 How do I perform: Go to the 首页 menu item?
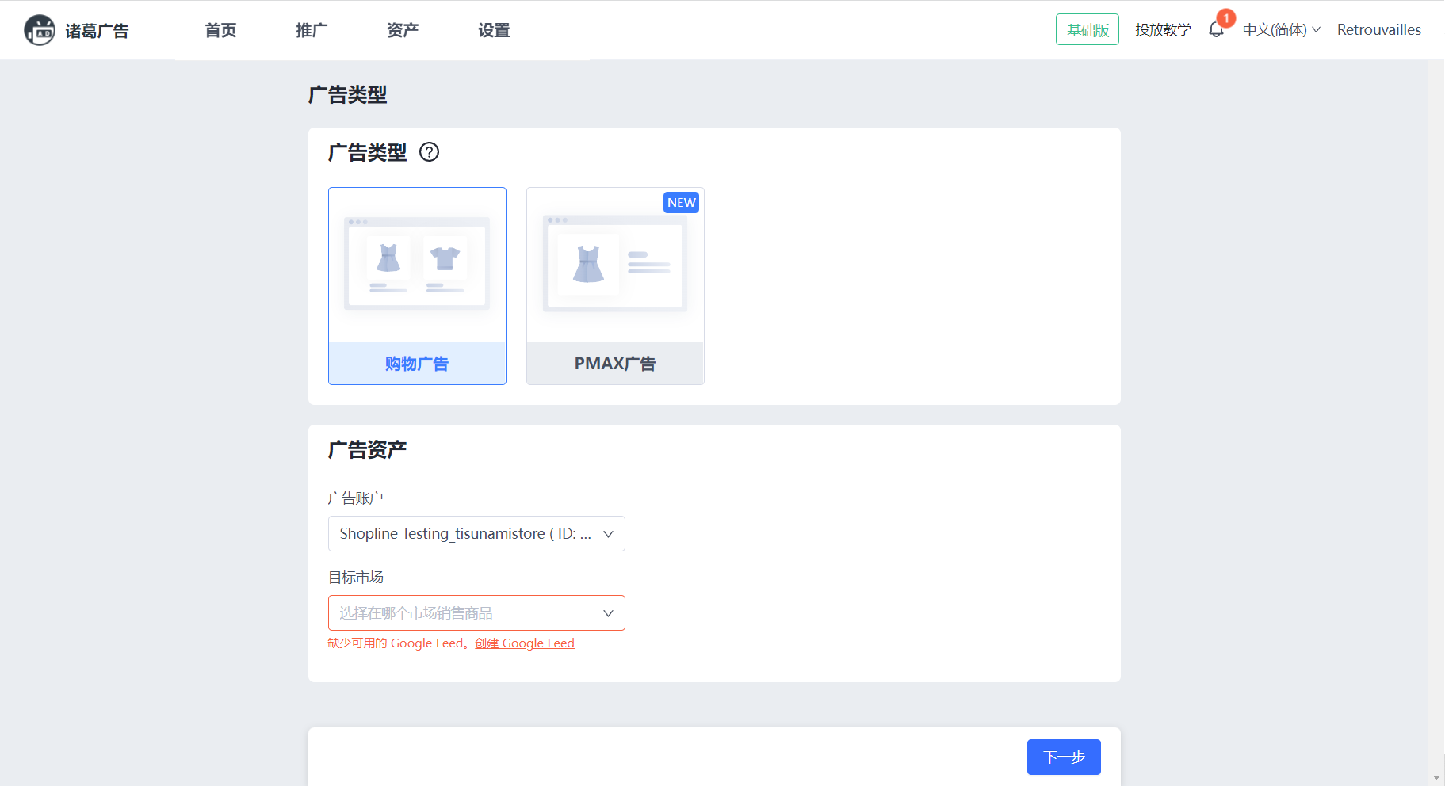[220, 30]
